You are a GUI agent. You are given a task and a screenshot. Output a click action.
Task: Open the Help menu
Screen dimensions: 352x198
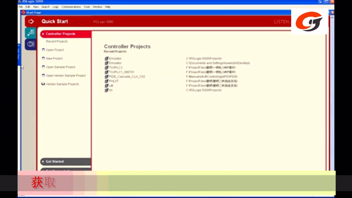coord(108,7)
